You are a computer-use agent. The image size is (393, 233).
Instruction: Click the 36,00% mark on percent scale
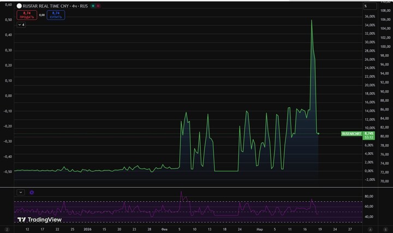370,16
